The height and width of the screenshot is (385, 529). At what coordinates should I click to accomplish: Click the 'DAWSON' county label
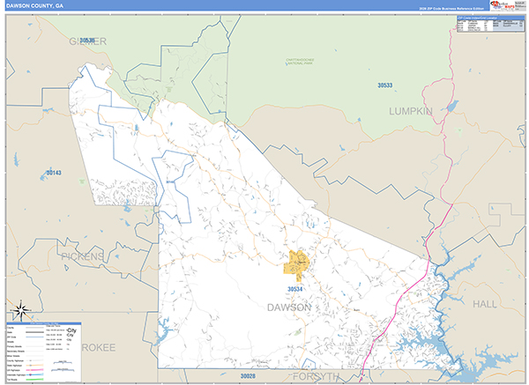click(289, 307)
